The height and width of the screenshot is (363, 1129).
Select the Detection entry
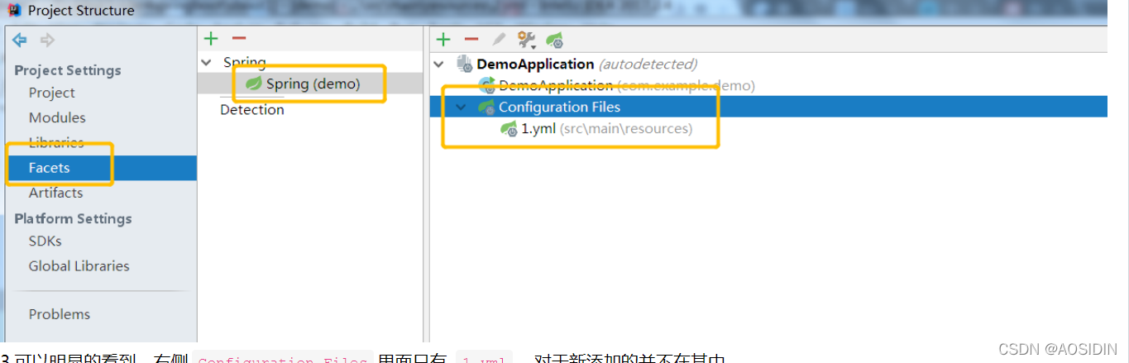point(252,109)
